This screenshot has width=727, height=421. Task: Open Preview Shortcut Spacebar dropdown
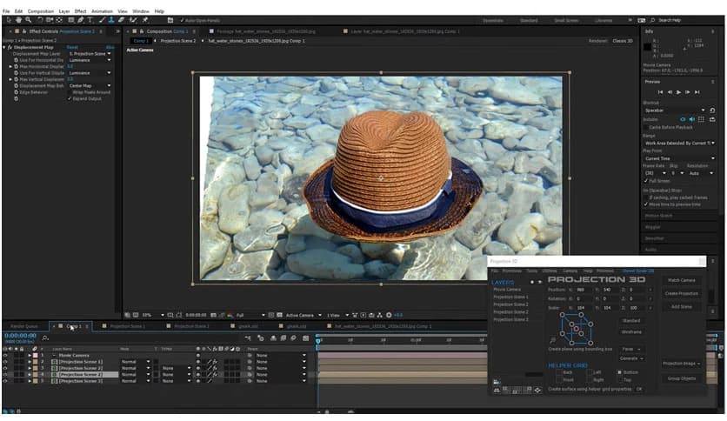point(674,110)
